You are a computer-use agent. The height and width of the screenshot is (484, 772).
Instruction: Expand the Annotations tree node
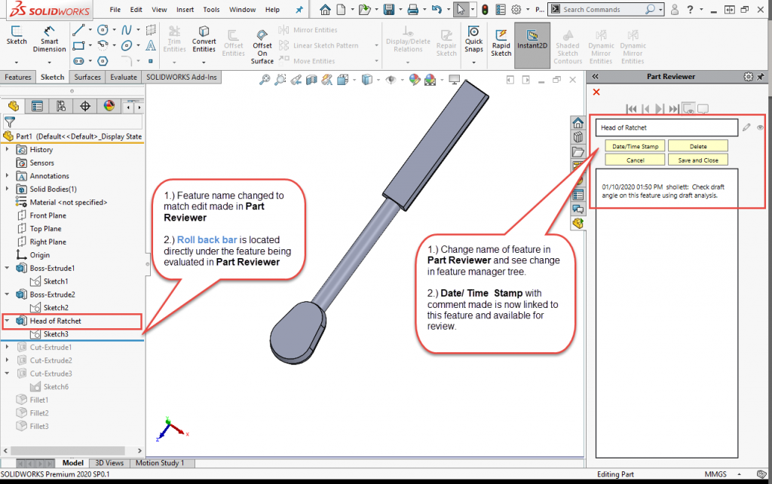click(7, 175)
